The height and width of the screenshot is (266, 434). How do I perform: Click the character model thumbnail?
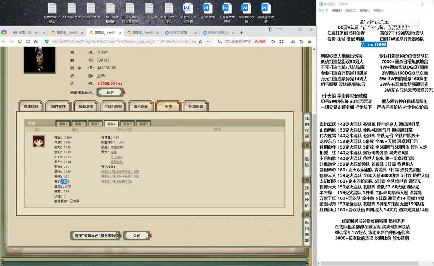pyautogui.click(x=40, y=59)
